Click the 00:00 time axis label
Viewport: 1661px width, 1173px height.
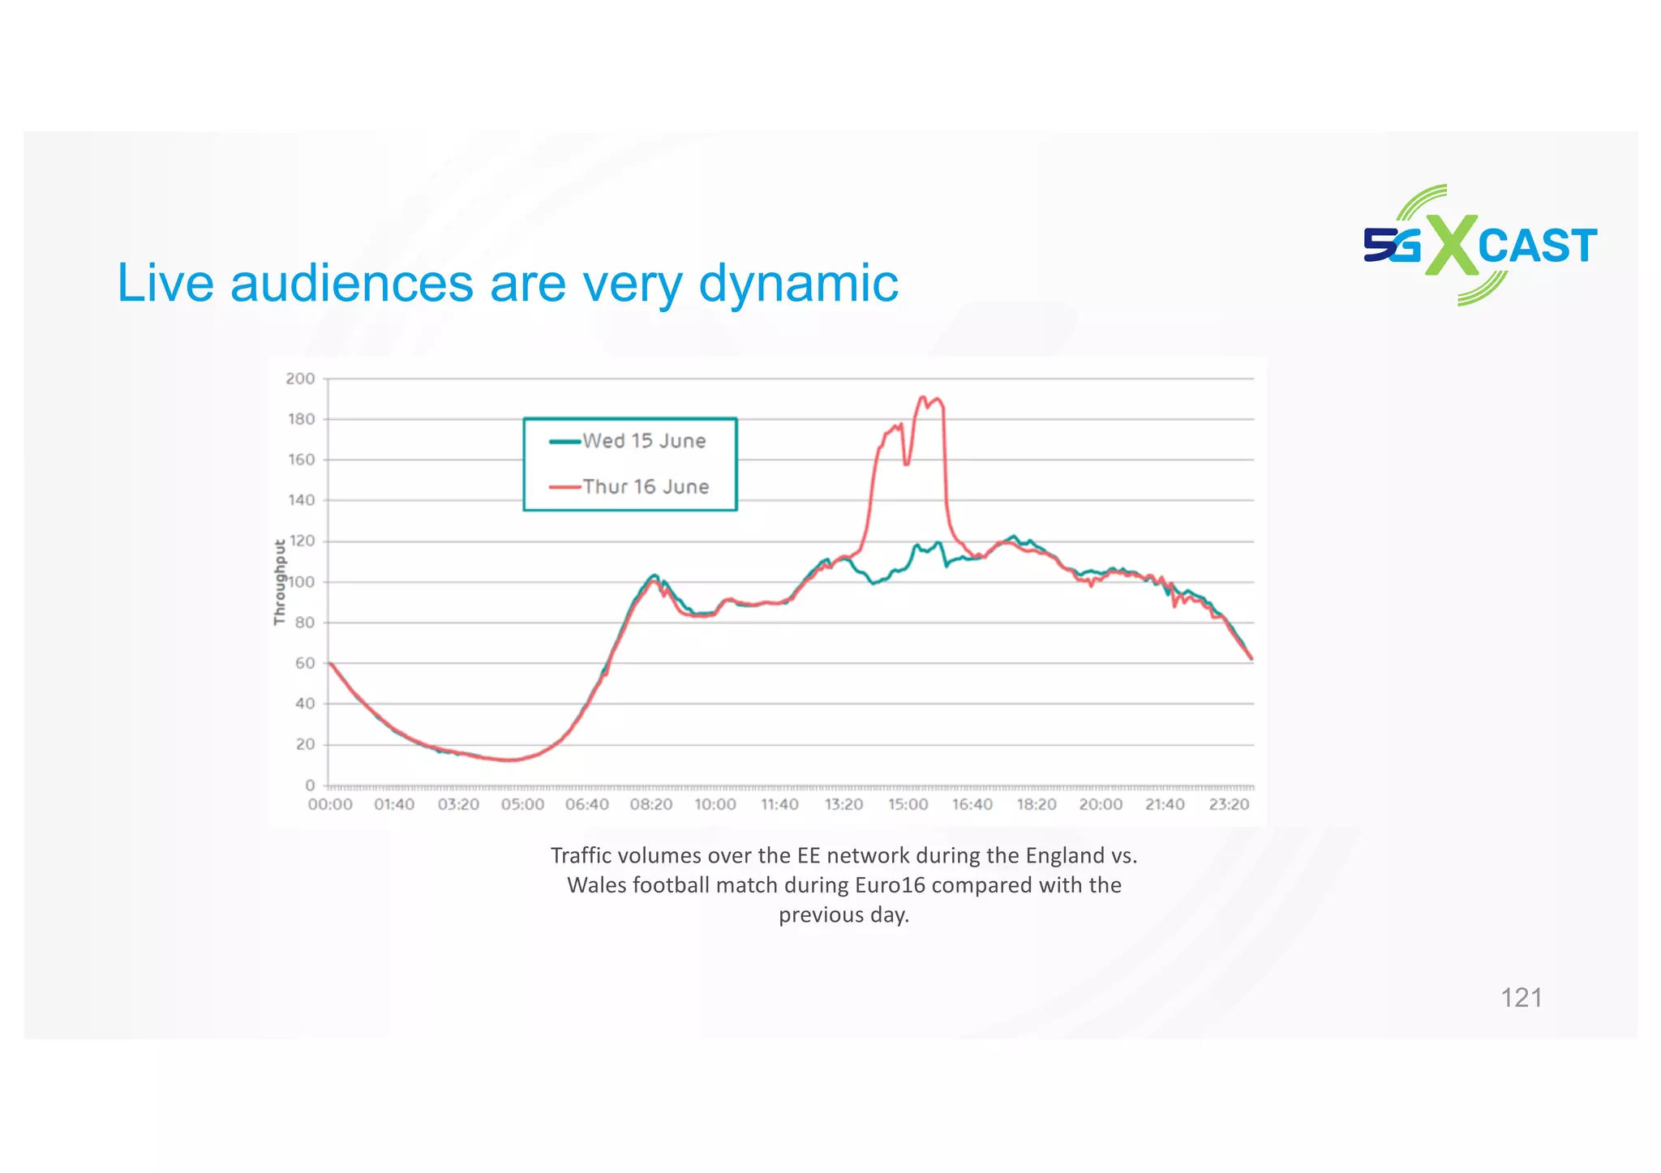(x=330, y=804)
